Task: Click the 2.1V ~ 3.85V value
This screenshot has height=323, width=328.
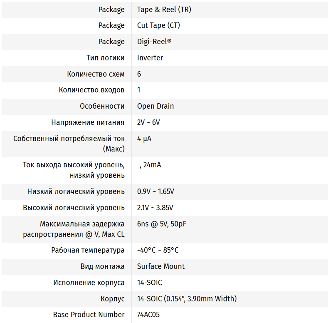Action: tap(155, 208)
